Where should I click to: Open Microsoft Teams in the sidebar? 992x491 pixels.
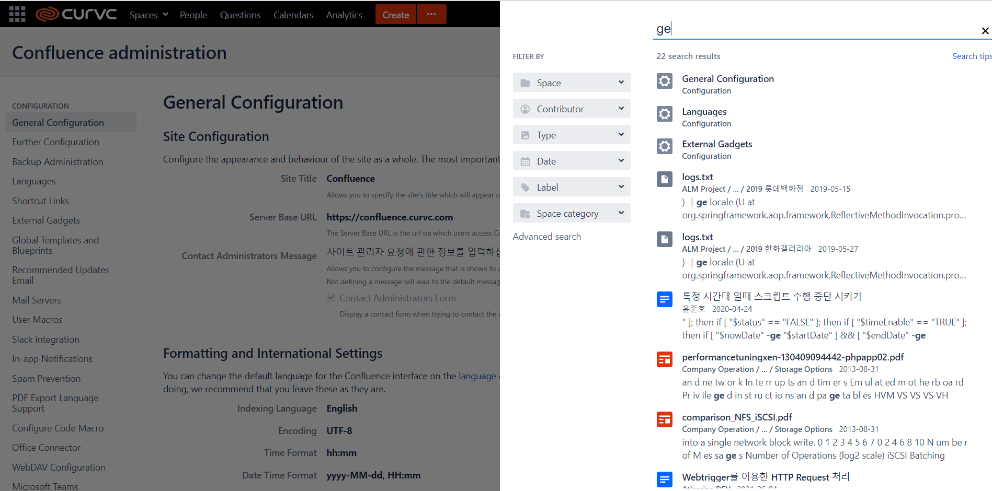tap(45, 486)
